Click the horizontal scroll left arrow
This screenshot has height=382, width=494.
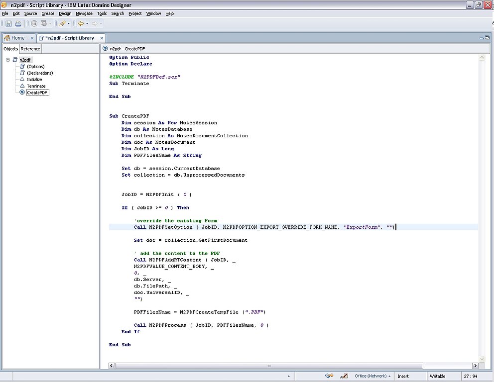tap(112, 366)
